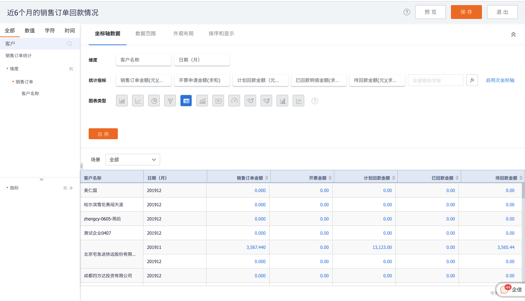Screen dimensions: 525x301
Task: Click the sort icon beside 指标
Action: click(x=65, y=188)
